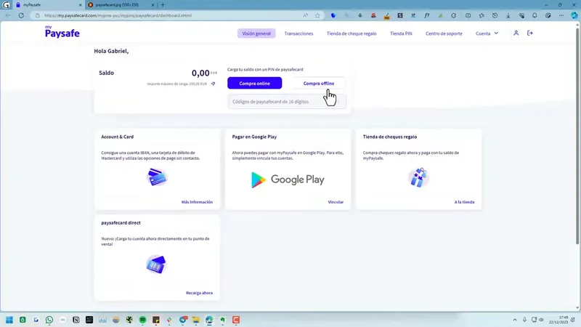Click the Vincular link under Google Play
Screen dimensions: 581x327
336,202
